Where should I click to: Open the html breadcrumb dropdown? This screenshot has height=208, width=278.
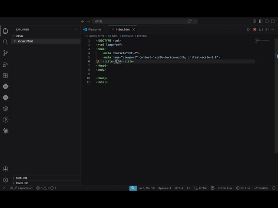113,36
